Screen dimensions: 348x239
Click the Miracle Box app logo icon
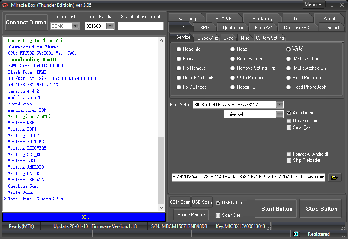[5, 5]
